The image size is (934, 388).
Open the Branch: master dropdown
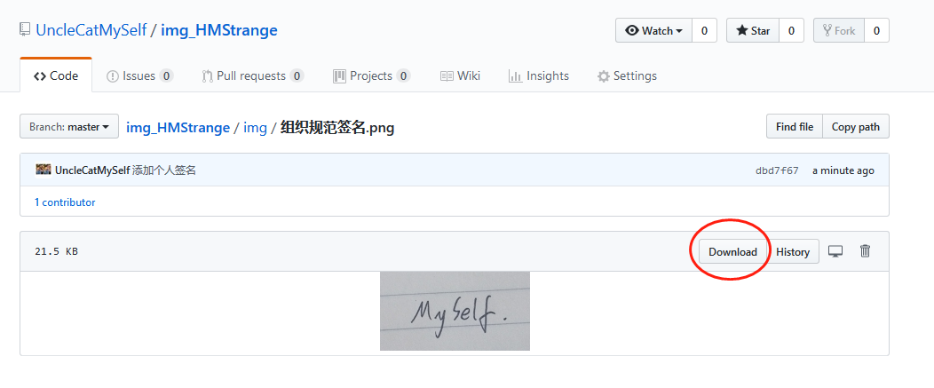point(69,126)
